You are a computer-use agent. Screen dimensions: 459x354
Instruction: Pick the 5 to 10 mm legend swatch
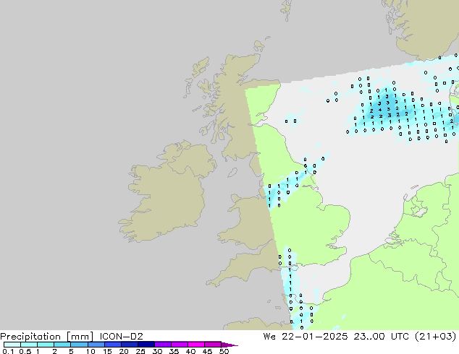pos(80,345)
